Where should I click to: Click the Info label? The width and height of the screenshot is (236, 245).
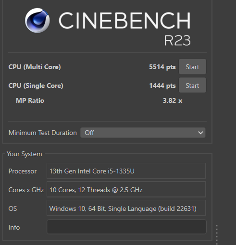point(14,227)
